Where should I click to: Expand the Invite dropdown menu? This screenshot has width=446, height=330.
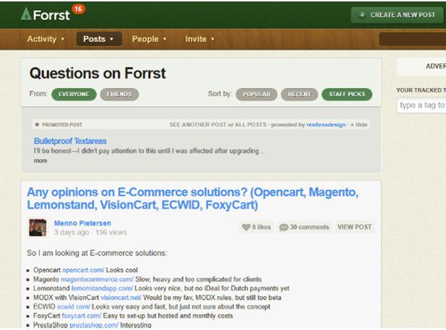coord(199,39)
